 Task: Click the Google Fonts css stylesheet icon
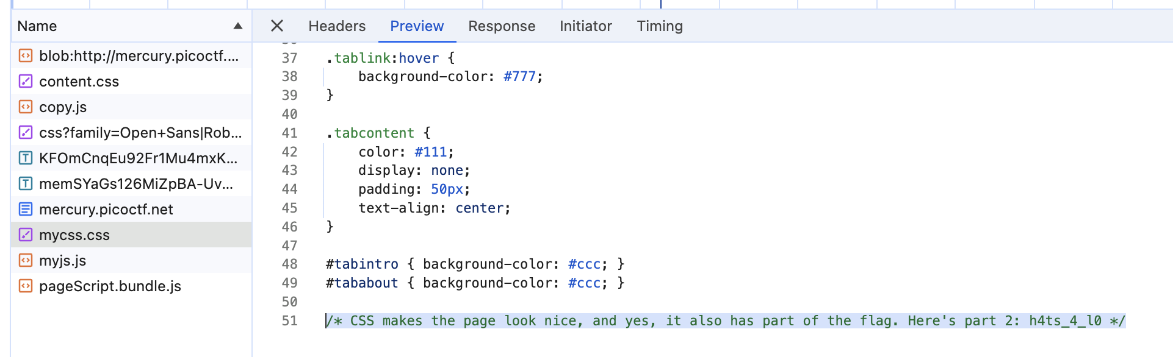tap(25, 133)
